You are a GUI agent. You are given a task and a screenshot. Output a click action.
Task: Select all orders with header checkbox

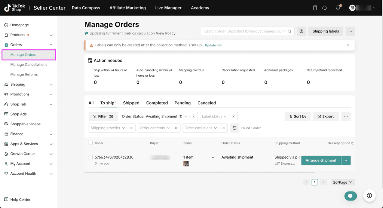pyautogui.click(x=91, y=143)
